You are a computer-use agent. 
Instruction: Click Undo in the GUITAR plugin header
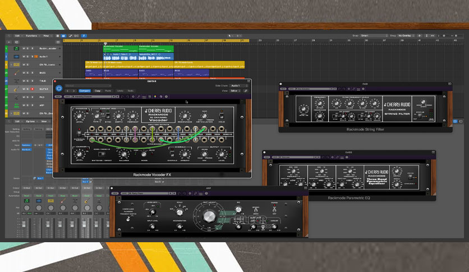[x=120, y=91]
